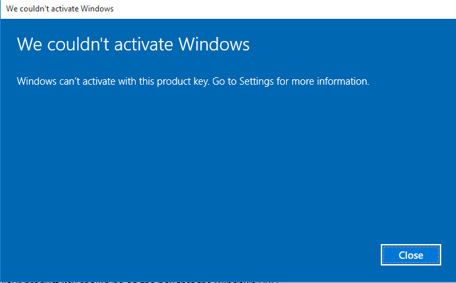Viewport: 456px width, 283px height.
Task: Click the product key error message
Action: click(x=193, y=81)
